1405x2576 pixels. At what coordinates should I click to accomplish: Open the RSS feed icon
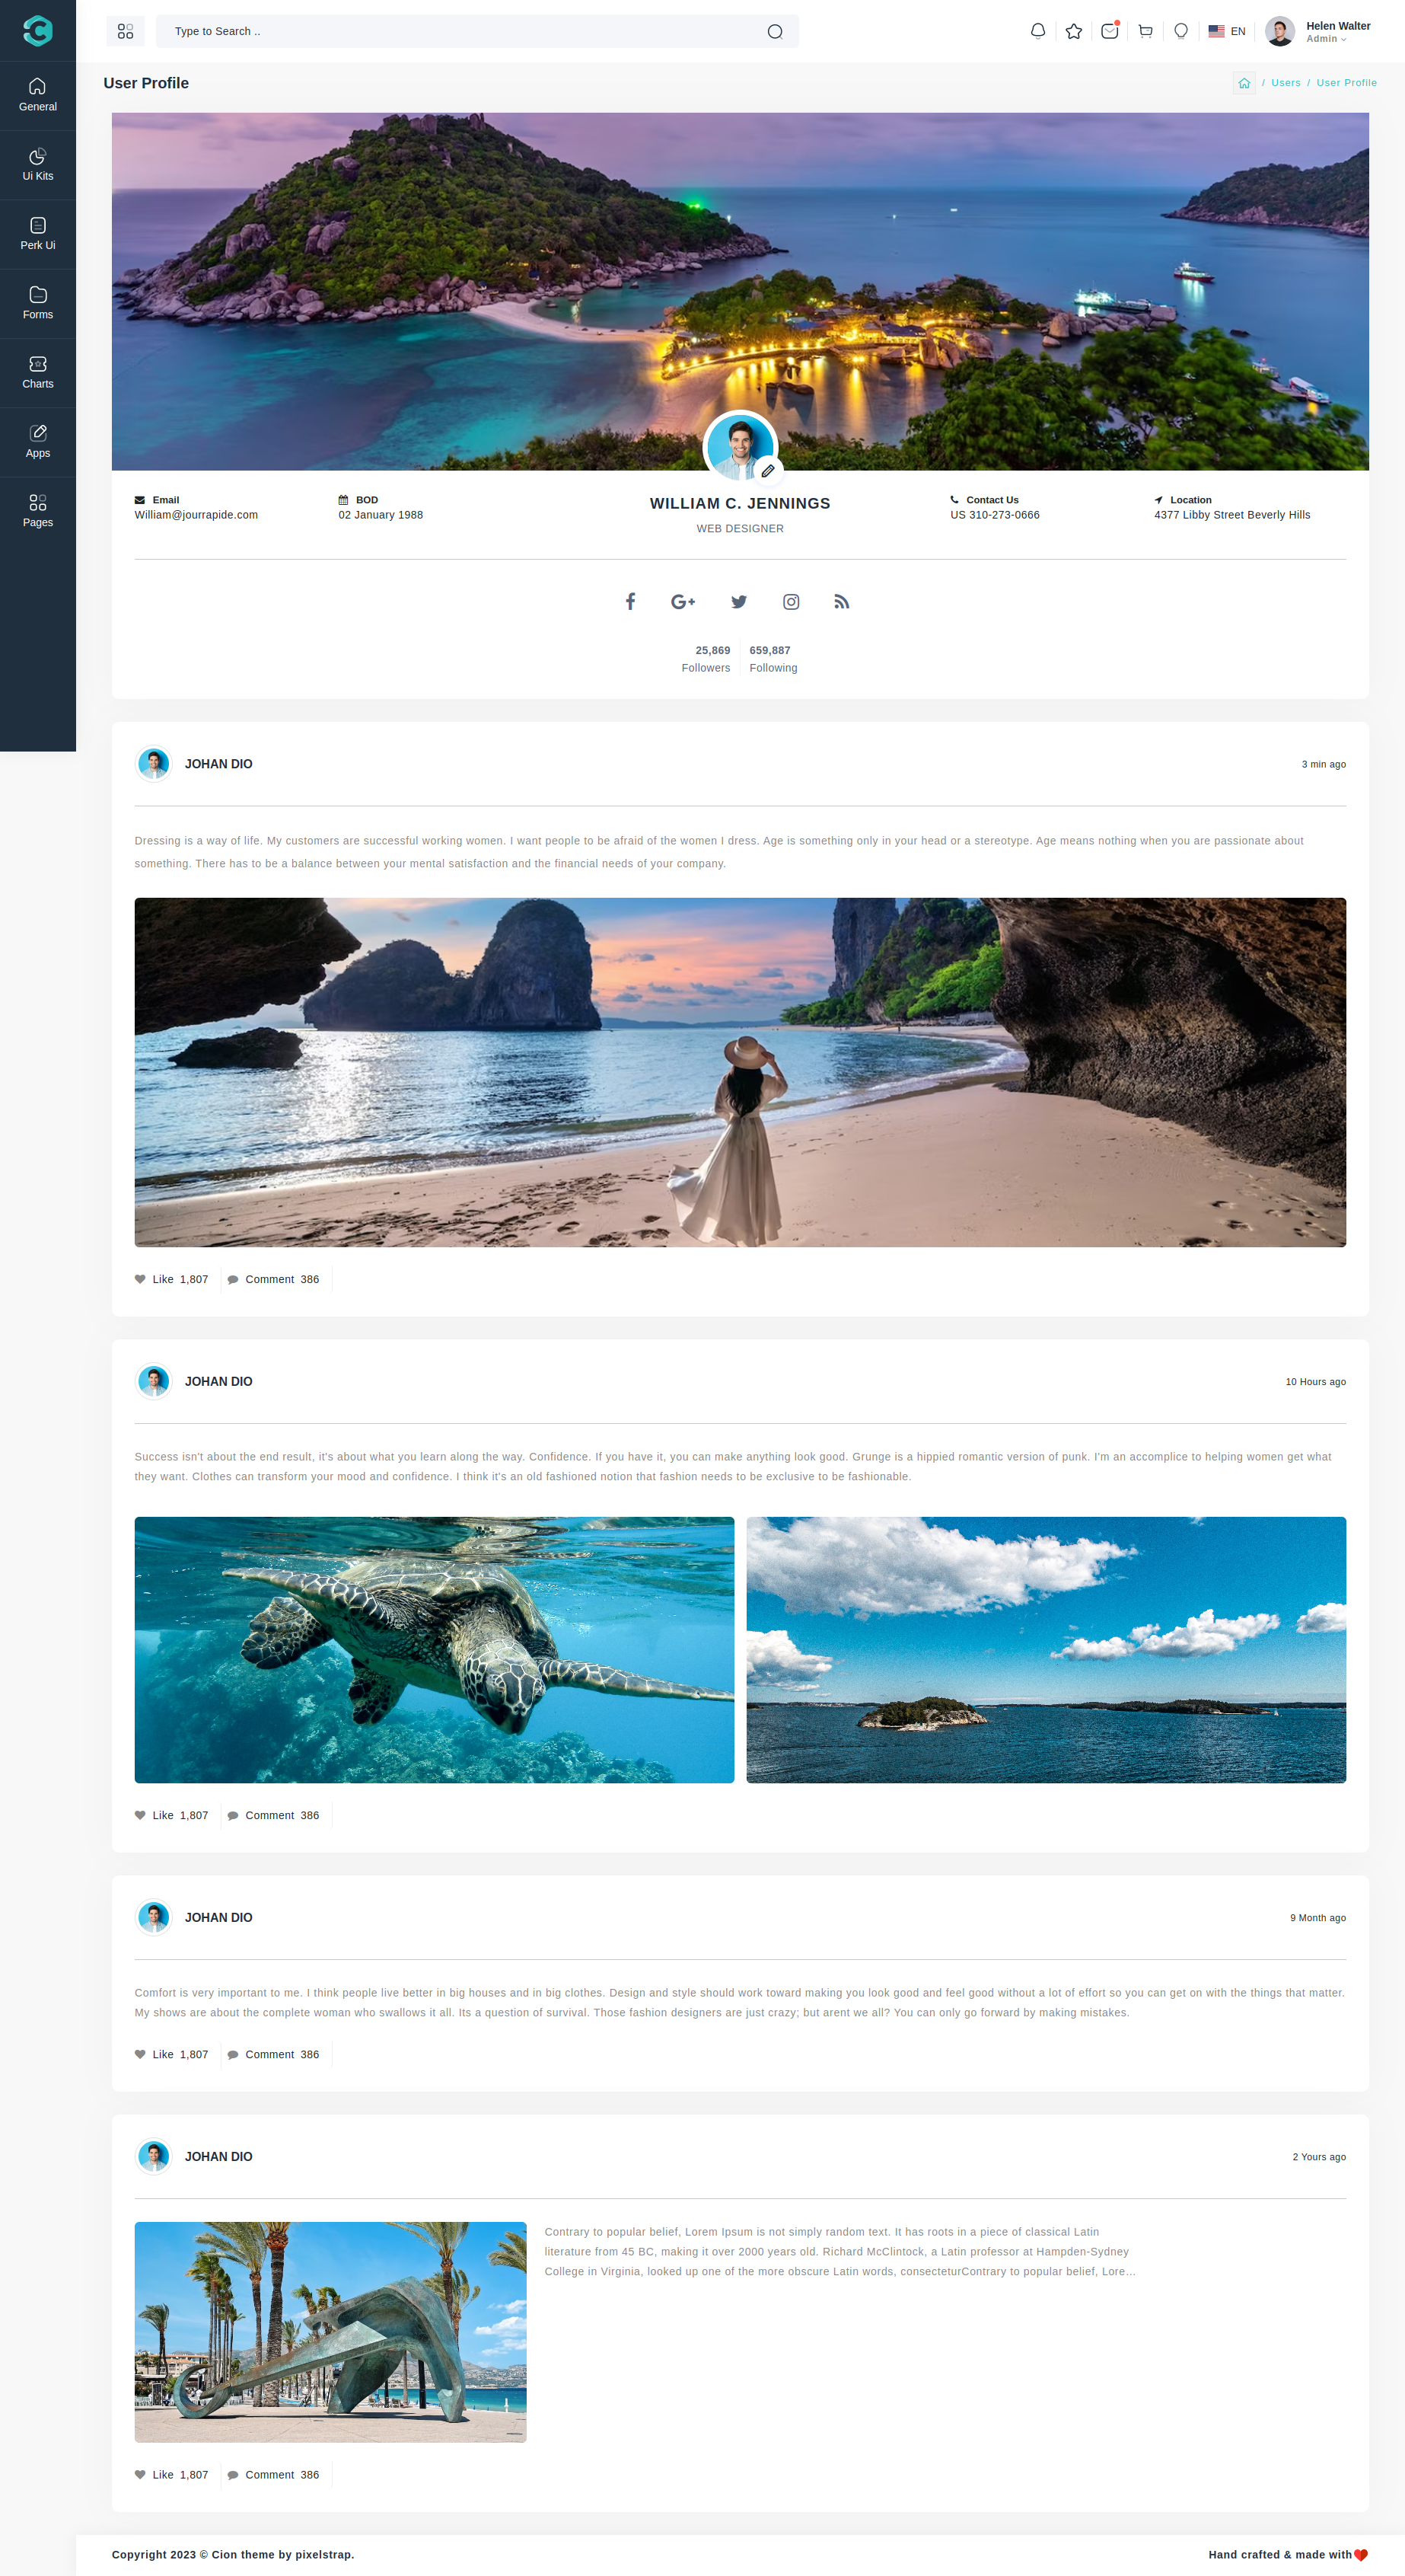841,601
